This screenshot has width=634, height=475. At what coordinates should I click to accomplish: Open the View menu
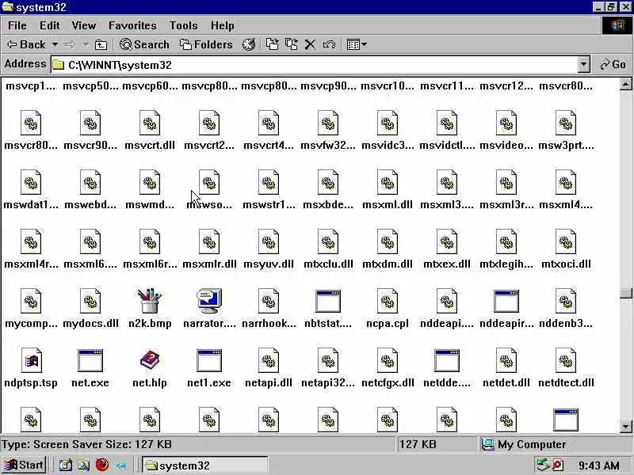click(84, 25)
